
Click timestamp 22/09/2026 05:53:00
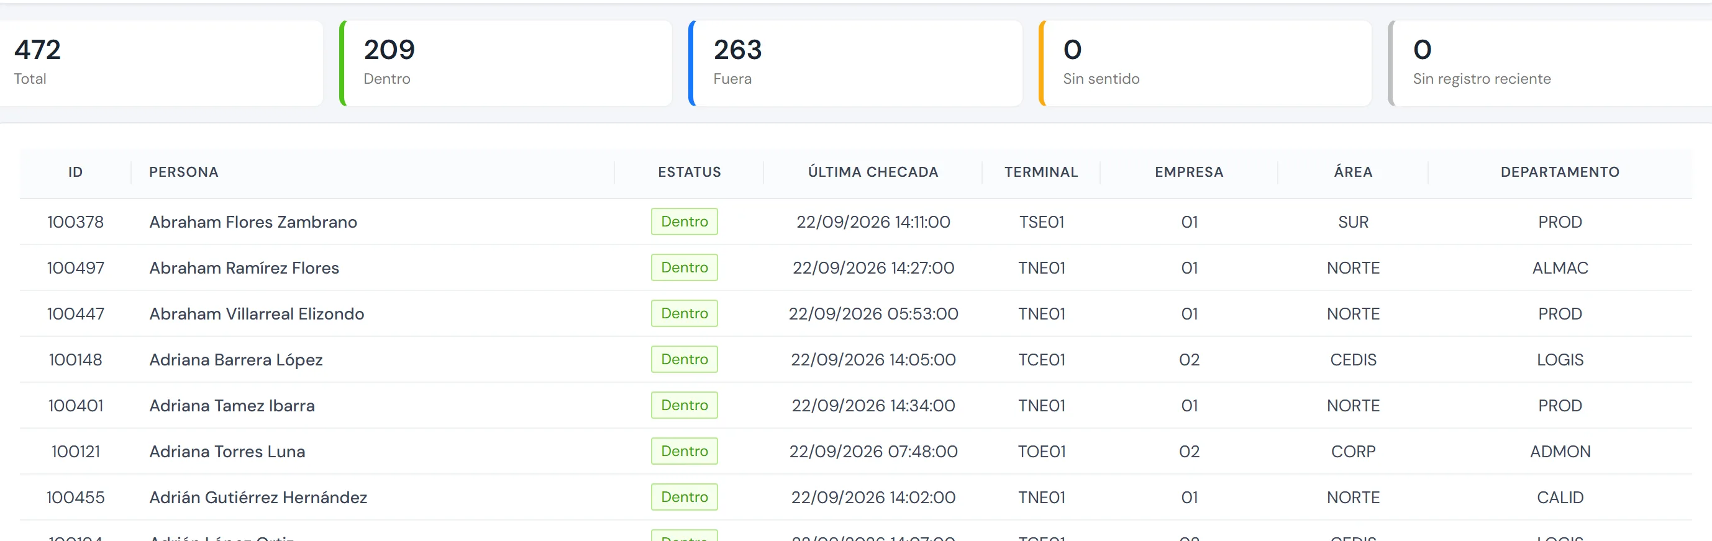coord(873,313)
